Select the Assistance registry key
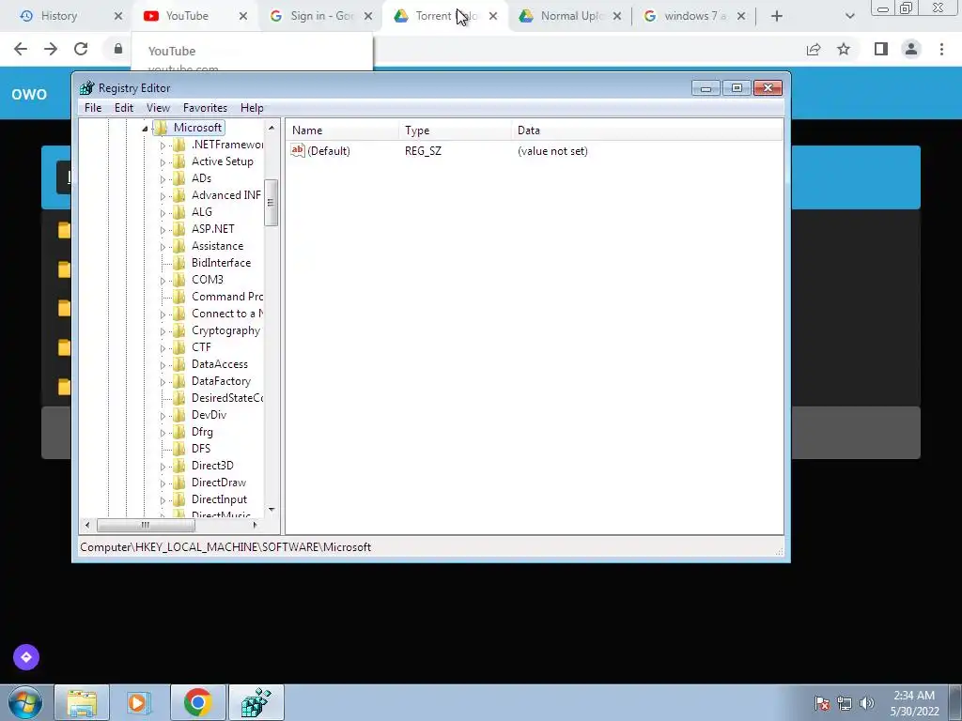This screenshot has width=962, height=721. click(x=217, y=246)
